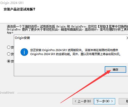Proceed with the 下一步(N) button
This screenshot has height=107, width=128.
(105, 101)
